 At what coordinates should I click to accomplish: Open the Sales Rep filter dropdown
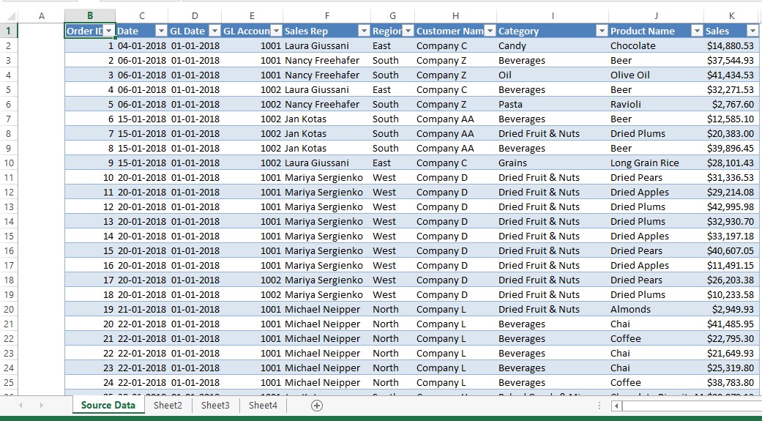pos(364,31)
